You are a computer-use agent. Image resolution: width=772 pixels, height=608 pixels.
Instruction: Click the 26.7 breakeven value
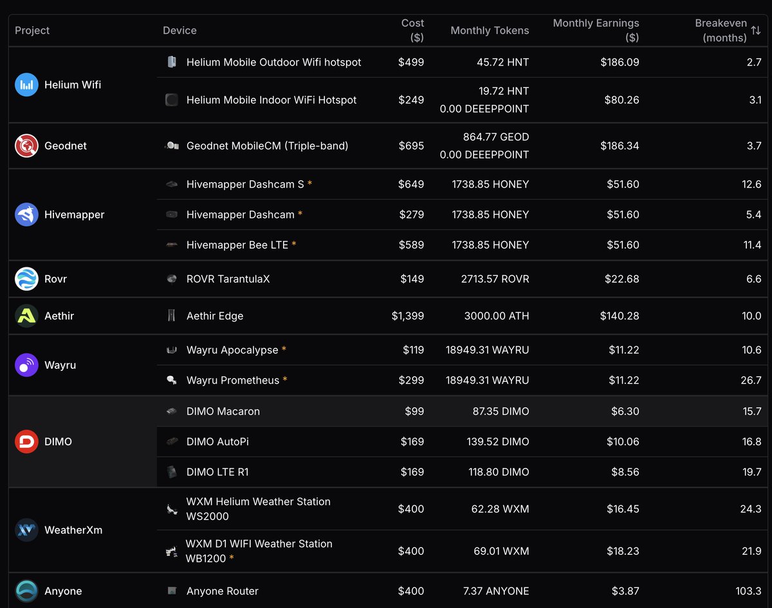[751, 380]
